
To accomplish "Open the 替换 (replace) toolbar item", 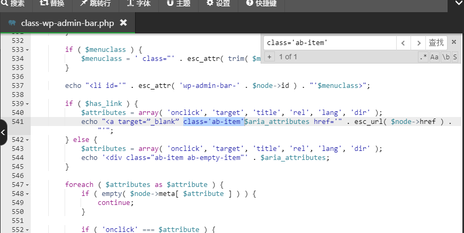I will (52, 3).
